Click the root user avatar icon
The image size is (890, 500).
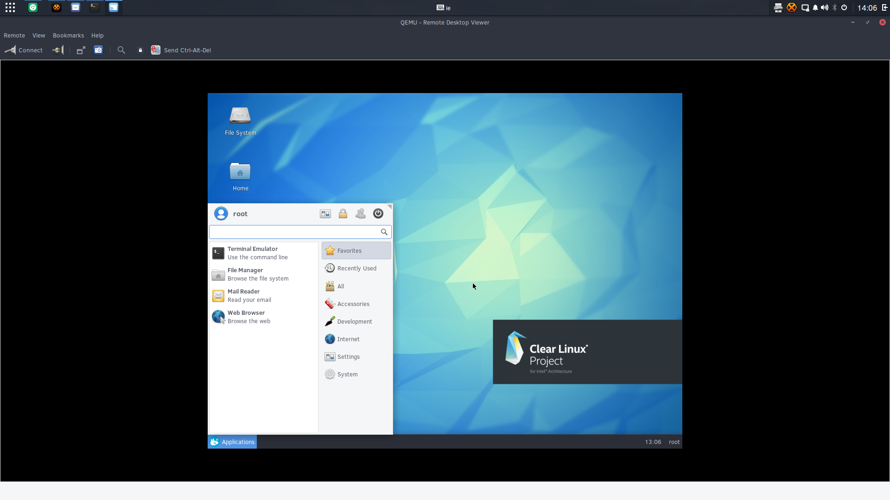[x=221, y=213]
